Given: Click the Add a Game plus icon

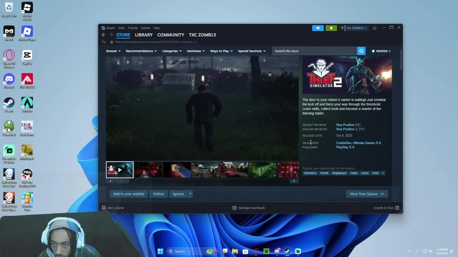Looking at the screenshot, I should point(104,208).
